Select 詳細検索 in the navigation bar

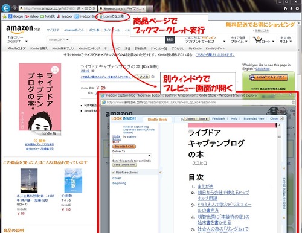tap(141, 48)
